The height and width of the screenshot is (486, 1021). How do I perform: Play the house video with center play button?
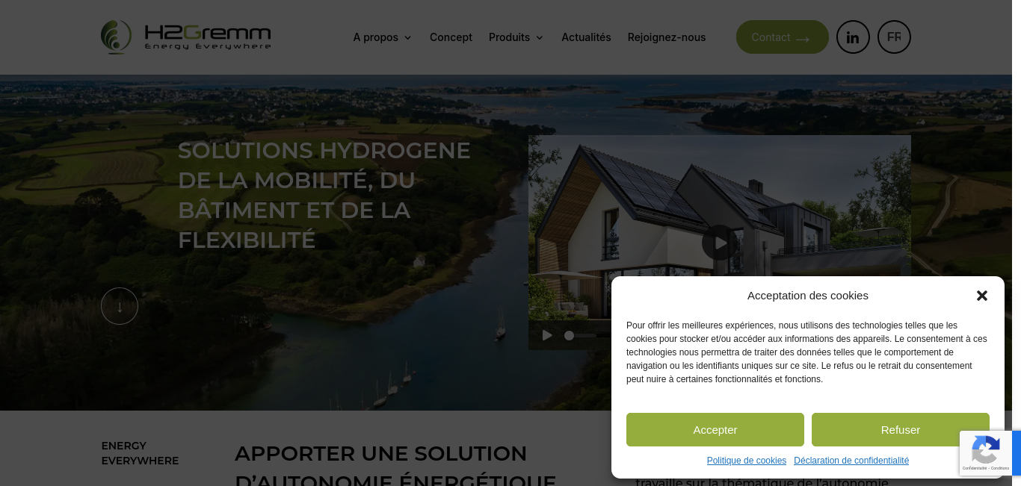(x=720, y=243)
